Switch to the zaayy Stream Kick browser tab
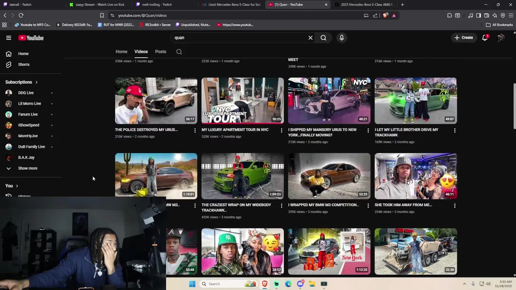This screenshot has height=290, width=516. [99, 4]
